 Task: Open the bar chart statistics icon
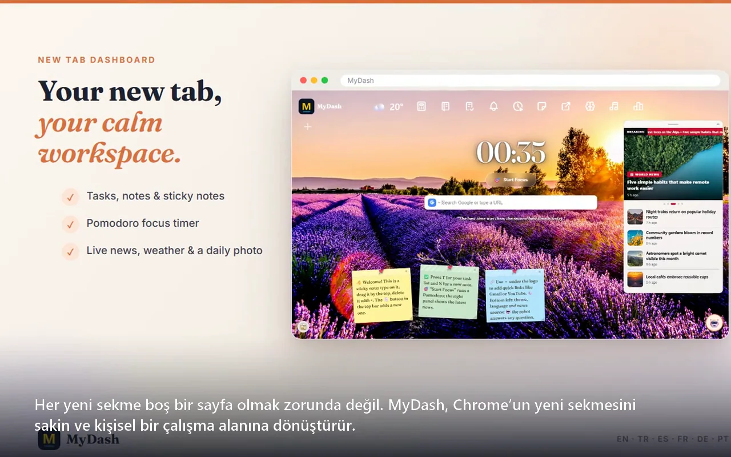click(638, 106)
